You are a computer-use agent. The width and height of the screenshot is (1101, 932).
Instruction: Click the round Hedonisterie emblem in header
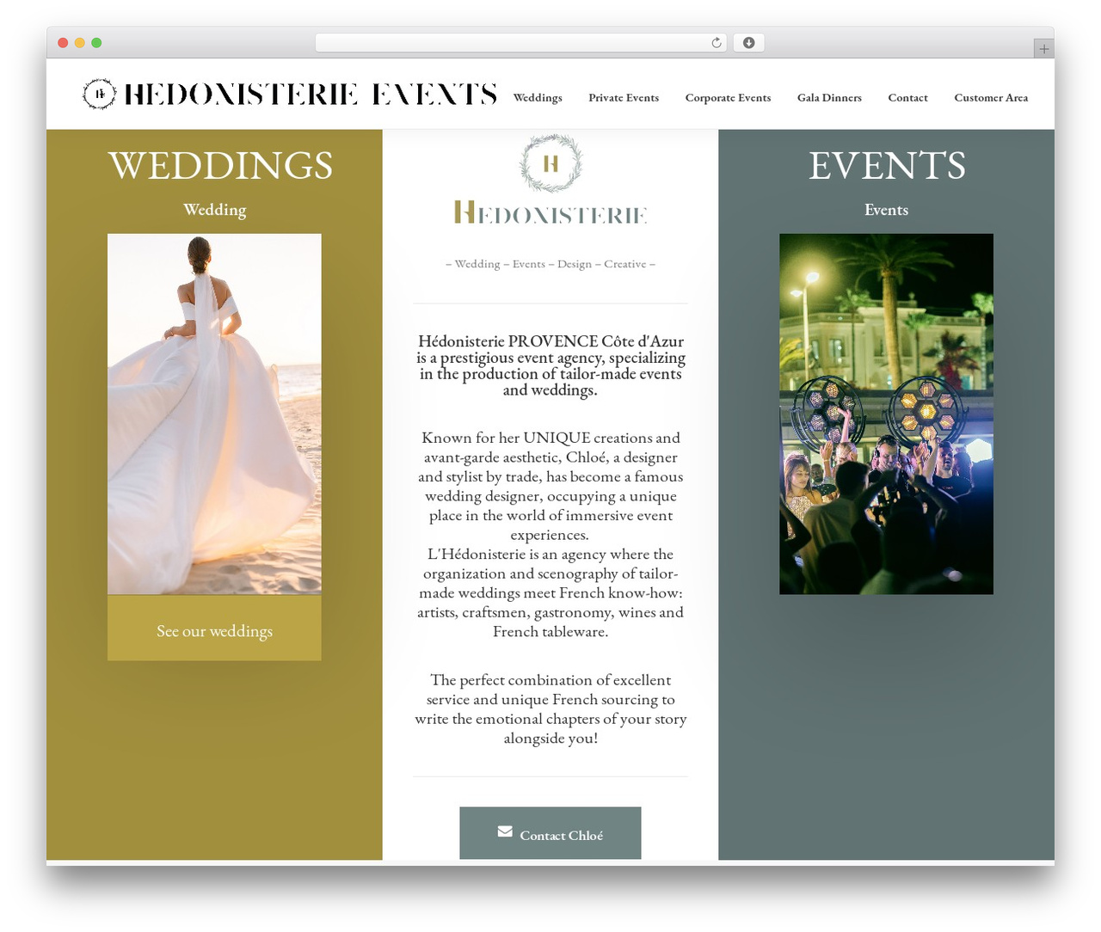99,94
